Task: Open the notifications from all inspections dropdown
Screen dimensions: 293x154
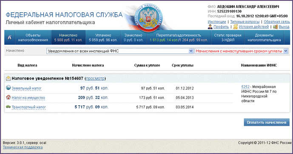Action: pyautogui.click(x=120, y=51)
